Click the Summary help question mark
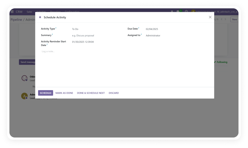 click(52, 34)
